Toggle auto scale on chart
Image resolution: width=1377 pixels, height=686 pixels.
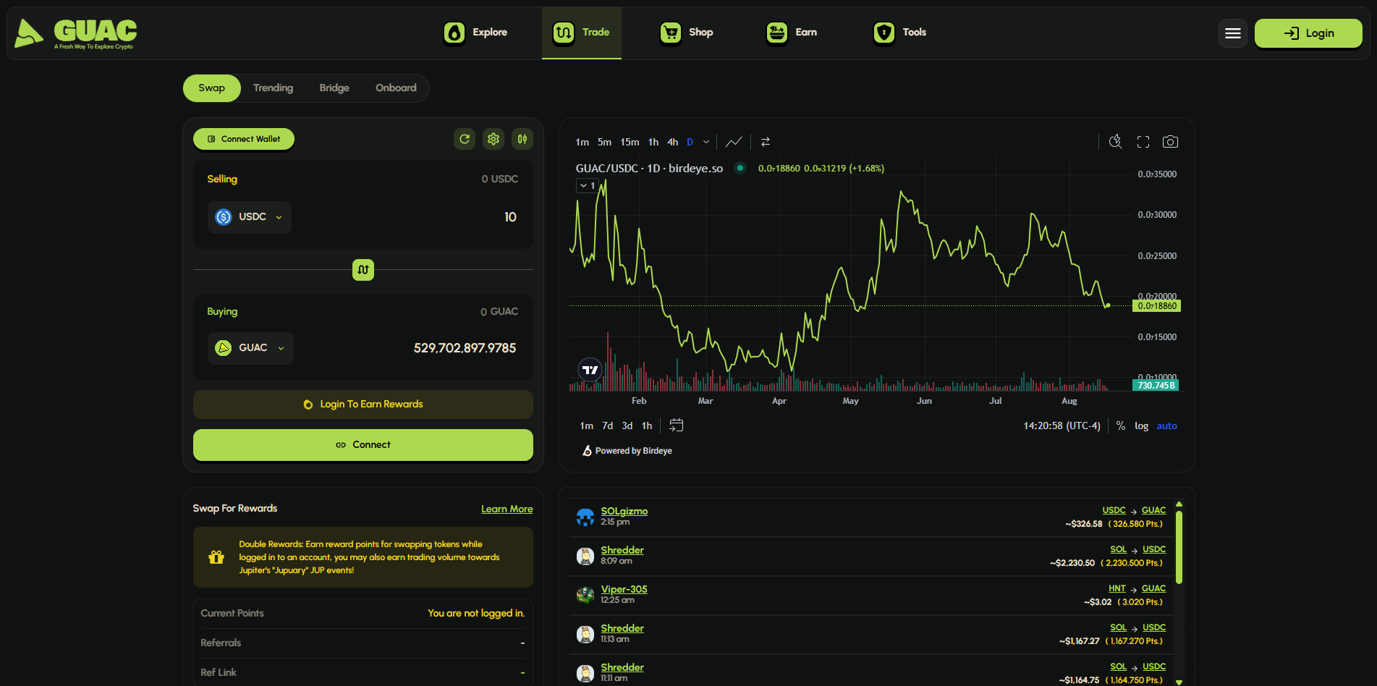[x=1166, y=426]
